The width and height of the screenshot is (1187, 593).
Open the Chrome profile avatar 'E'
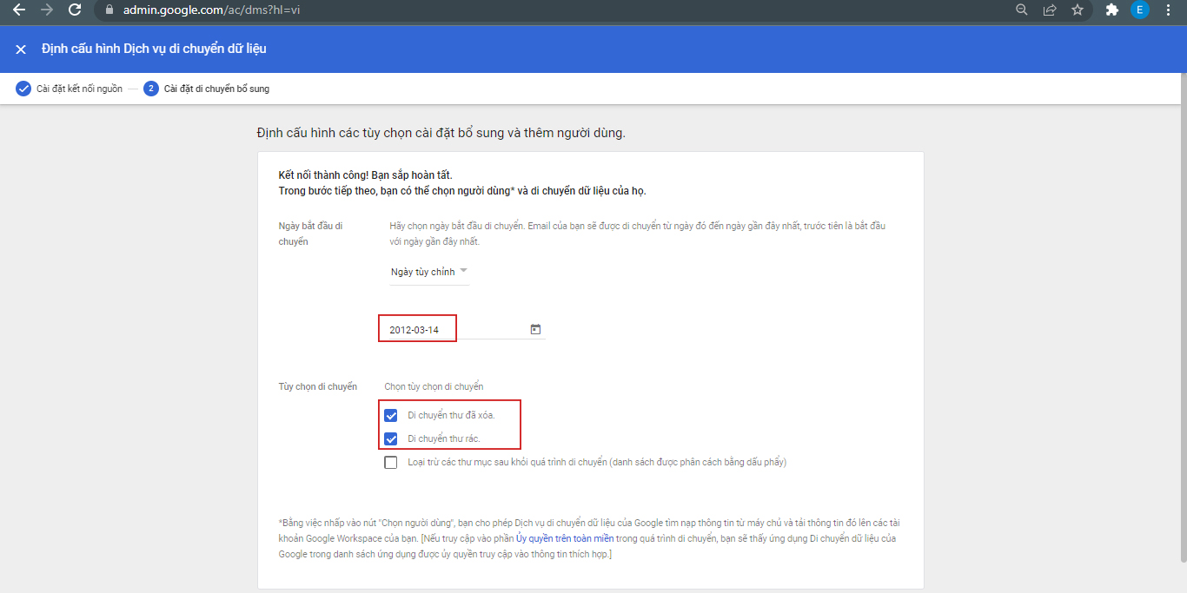(x=1140, y=10)
